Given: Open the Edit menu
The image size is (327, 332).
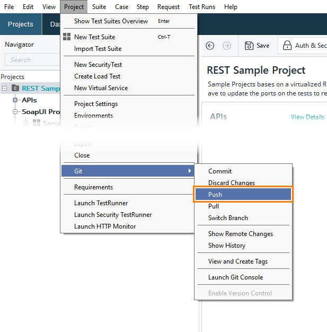Looking at the screenshot, I should (28, 7).
